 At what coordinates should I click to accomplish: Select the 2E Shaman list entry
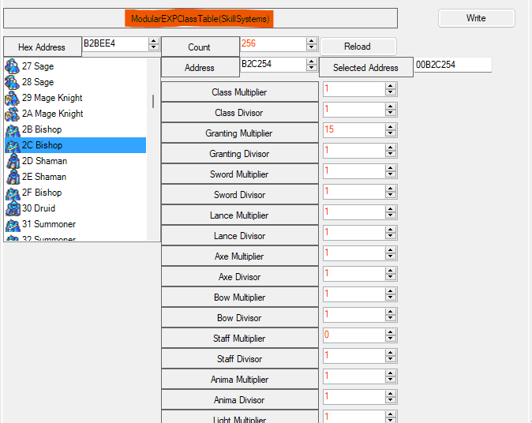coord(44,177)
